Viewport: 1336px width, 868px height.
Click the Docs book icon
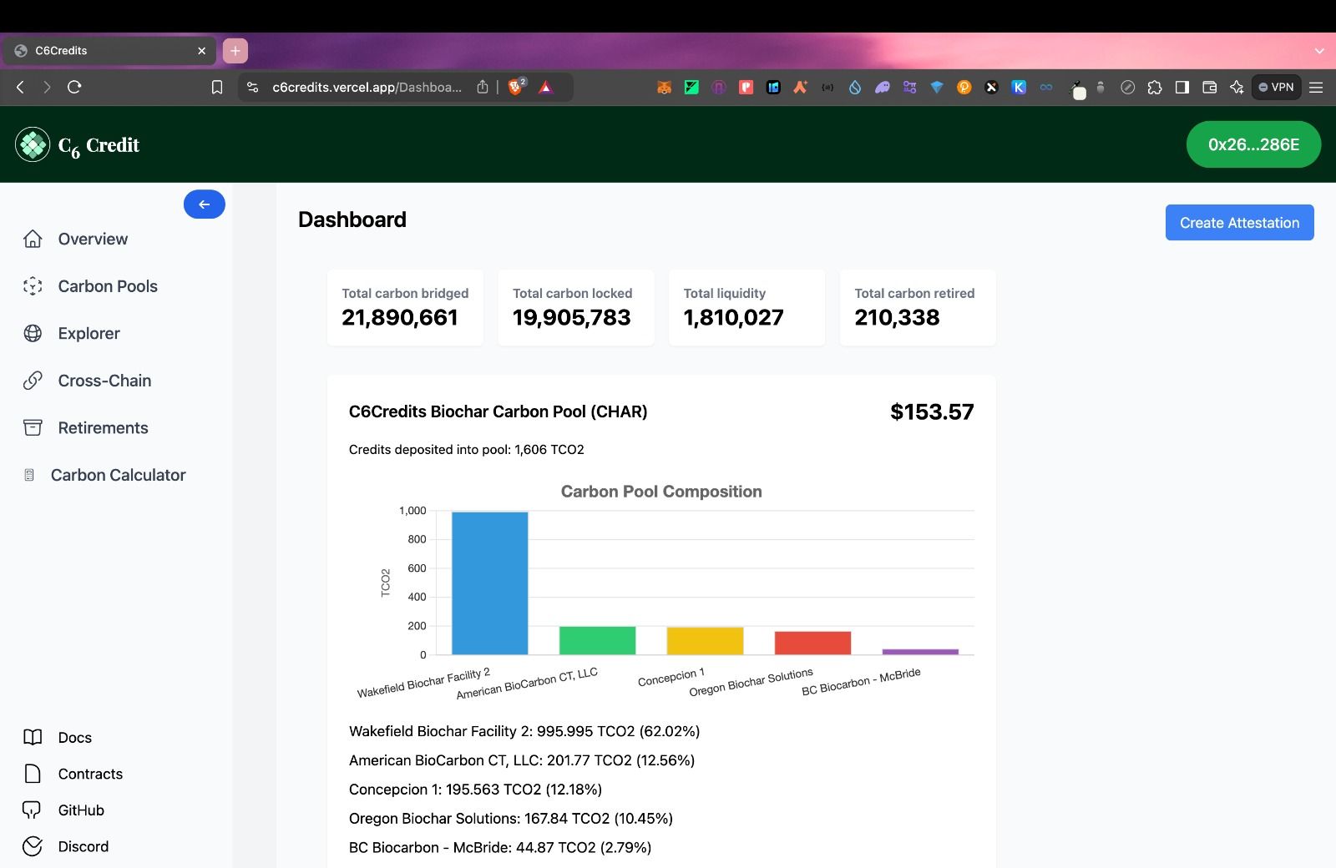pos(33,737)
